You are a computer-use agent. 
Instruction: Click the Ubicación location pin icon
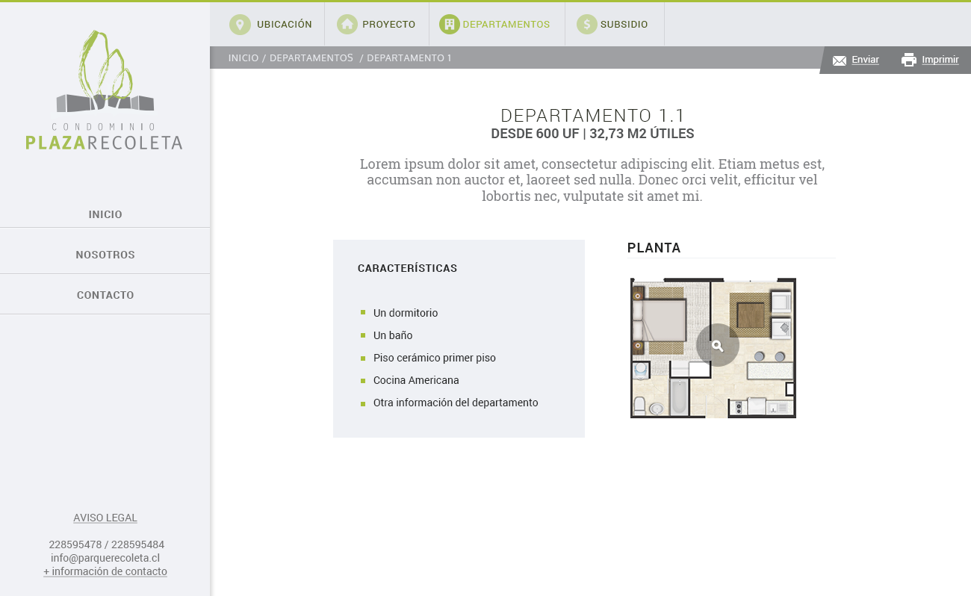coord(240,25)
